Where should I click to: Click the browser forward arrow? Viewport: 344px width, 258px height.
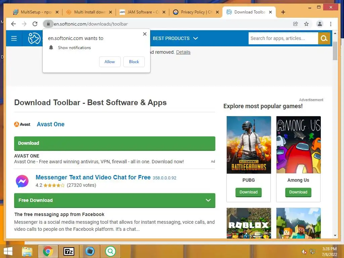pos(24,24)
